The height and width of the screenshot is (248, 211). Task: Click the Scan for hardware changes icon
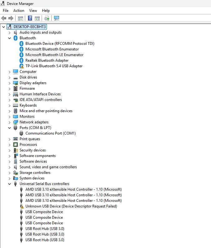(57, 18)
